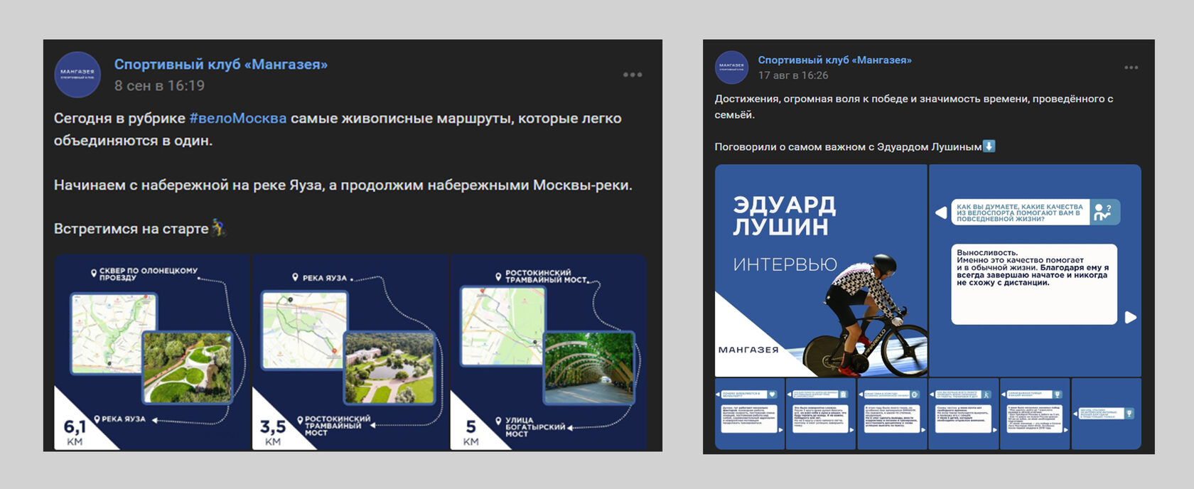The image size is (1194, 489).
Task: Click the left arrow on the interview question card
Action: [x=941, y=213]
